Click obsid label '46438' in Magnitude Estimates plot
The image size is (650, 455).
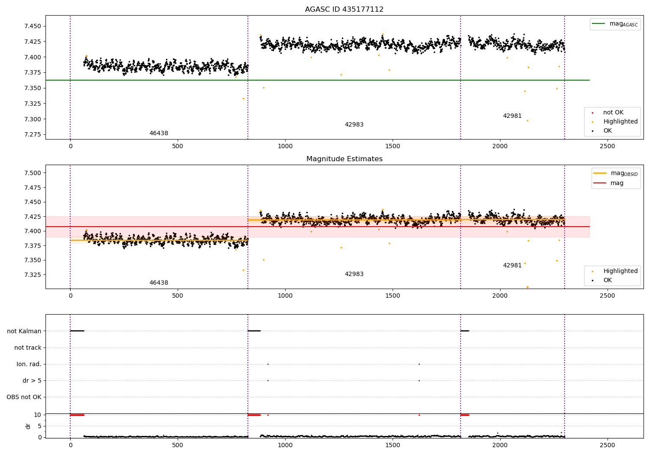(159, 283)
